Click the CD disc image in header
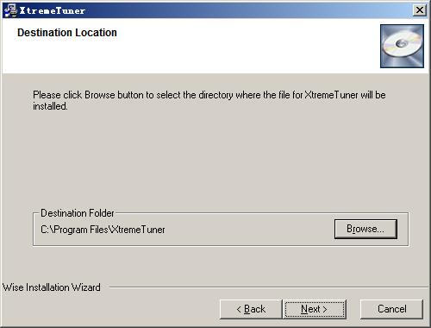The width and height of the screenshot is (431, 328). tap(402, 46)
